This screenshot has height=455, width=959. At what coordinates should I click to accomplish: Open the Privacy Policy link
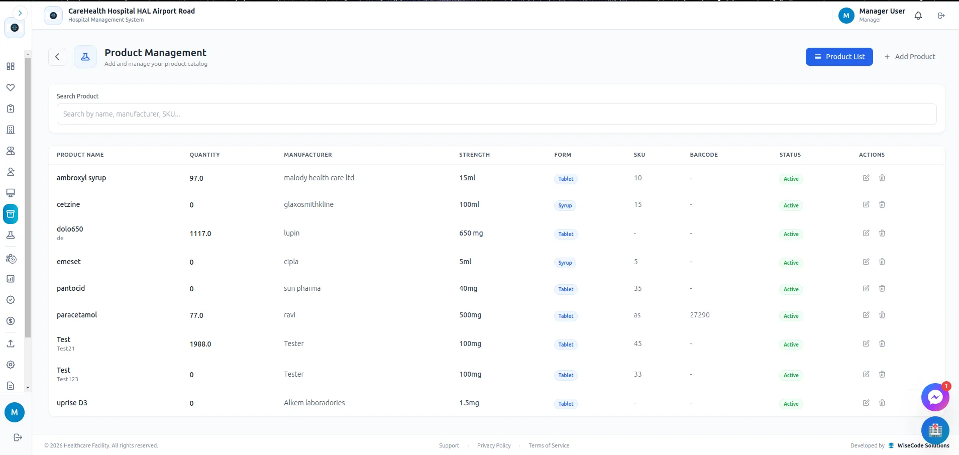pyautogui.click(x=494, y=445)
